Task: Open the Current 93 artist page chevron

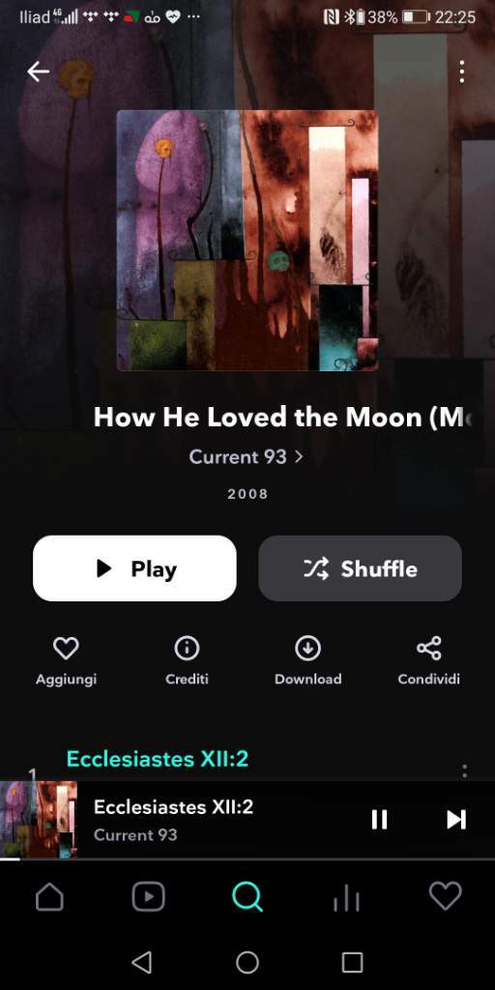Action: 300,456
